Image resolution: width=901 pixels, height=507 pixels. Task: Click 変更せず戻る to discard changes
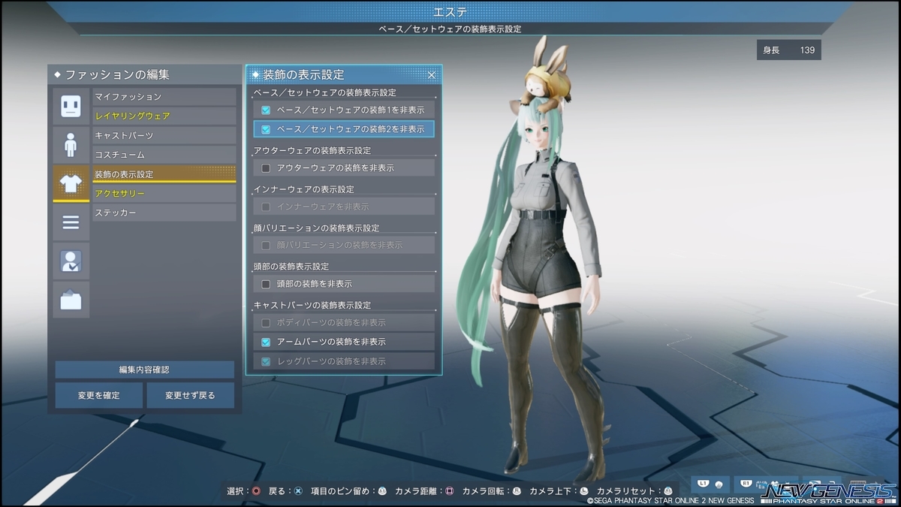pos(191,395)
